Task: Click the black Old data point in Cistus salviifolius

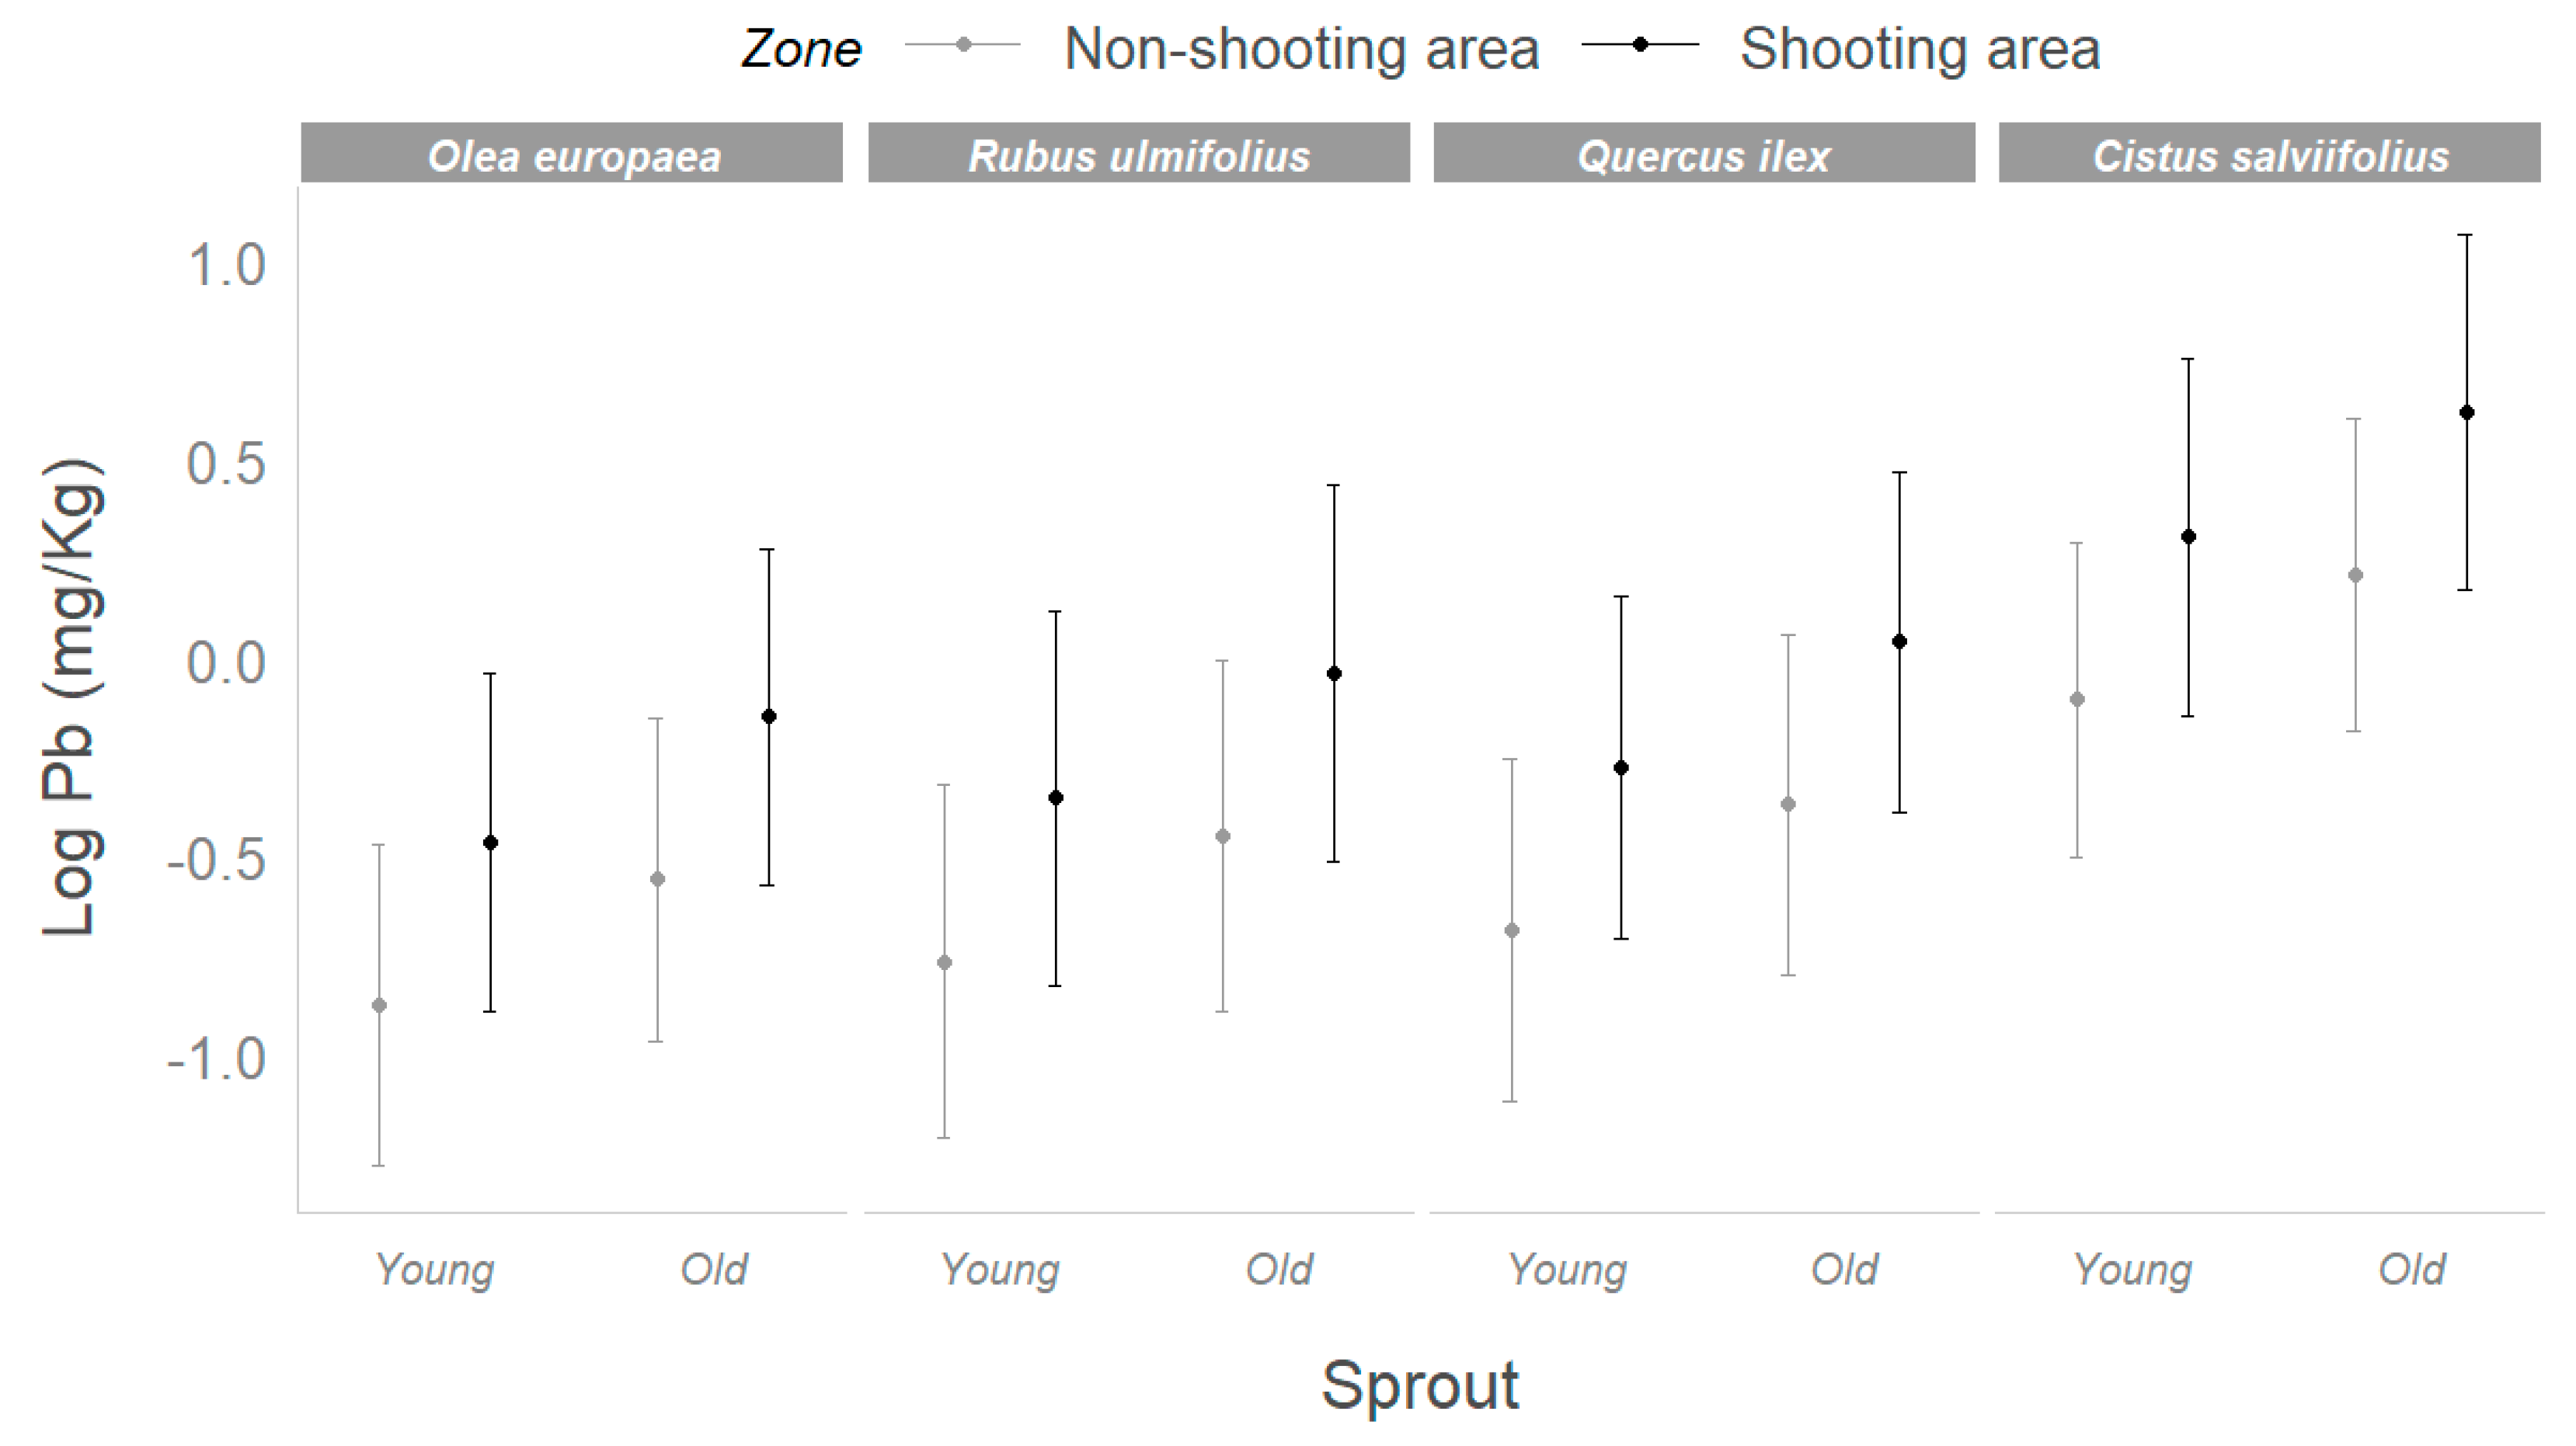Action: coord(2466,412)
